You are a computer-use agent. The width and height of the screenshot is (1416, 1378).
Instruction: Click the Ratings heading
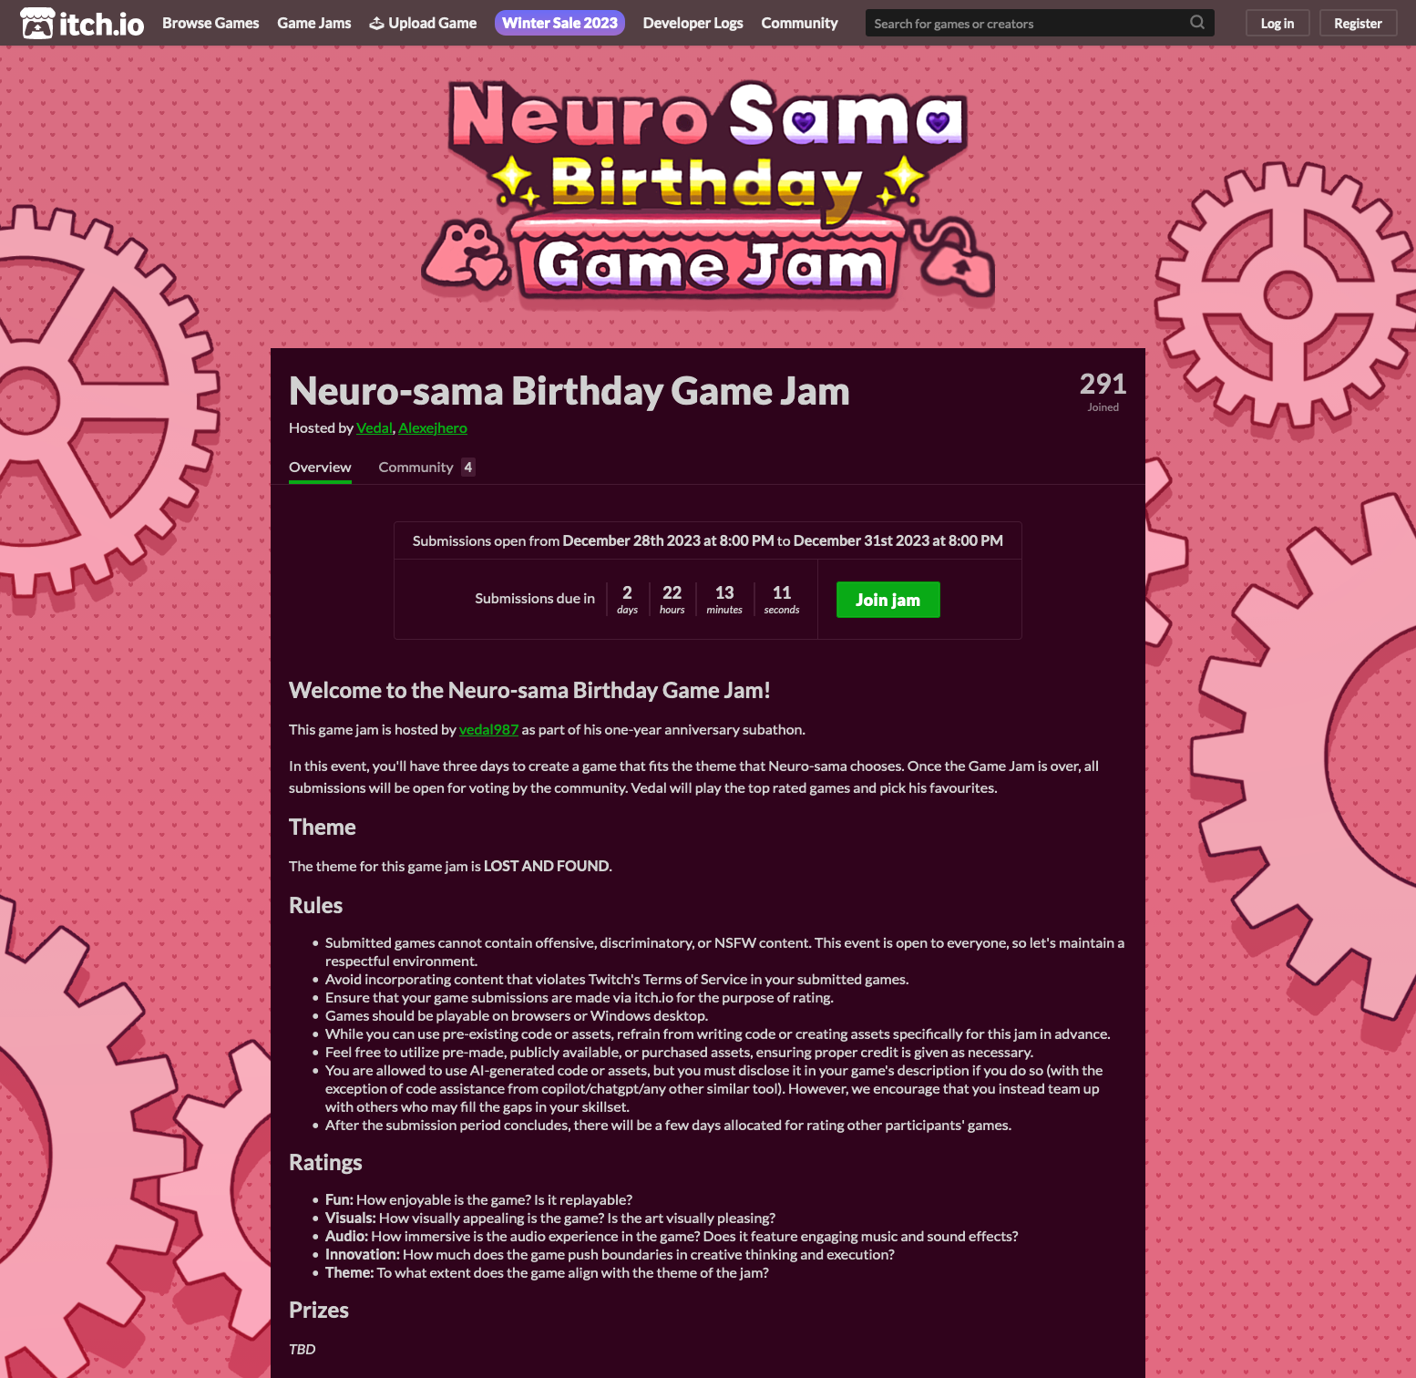click(x=325, y=1163)
